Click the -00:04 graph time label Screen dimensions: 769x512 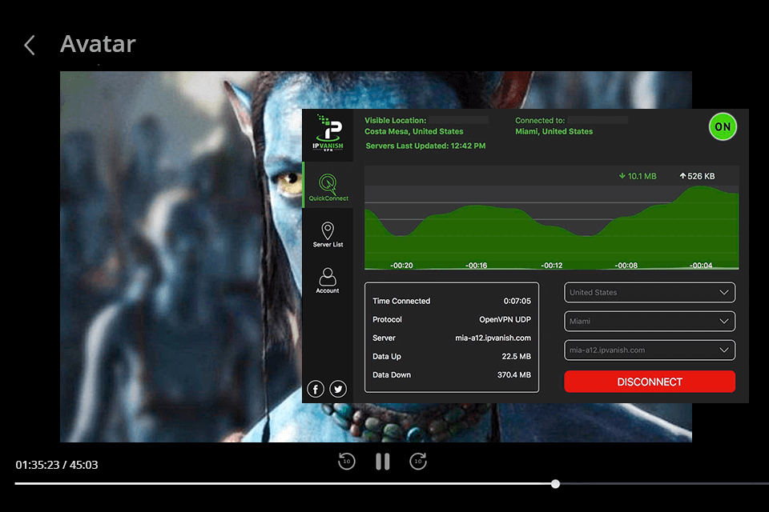click(x=700, y=265)
